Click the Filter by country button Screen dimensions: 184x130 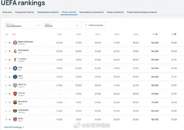(x=94, y=25)
